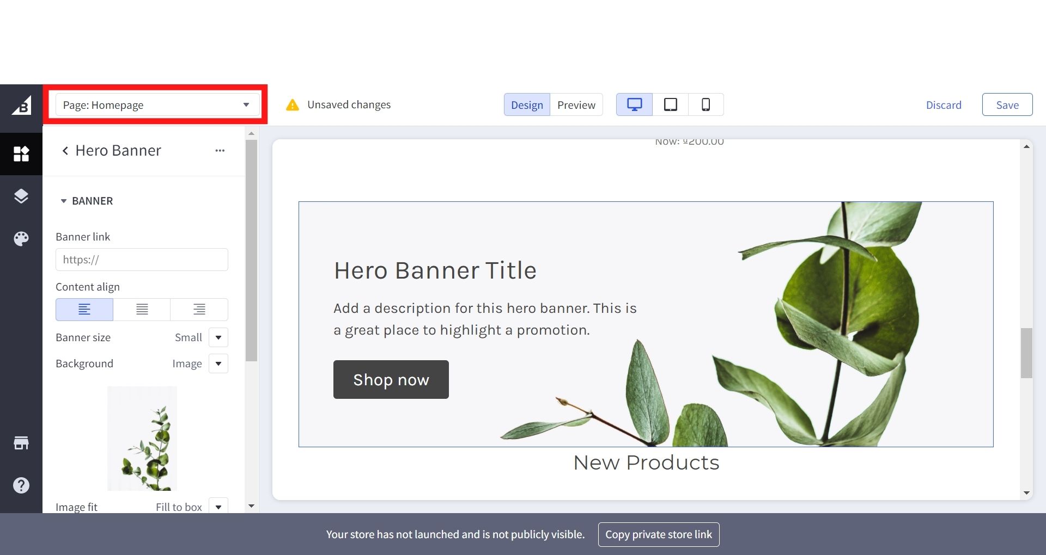The image size is (1046, 555).
Task: Go back from Hero Banner settings
Action: click(x=65, y=151)
